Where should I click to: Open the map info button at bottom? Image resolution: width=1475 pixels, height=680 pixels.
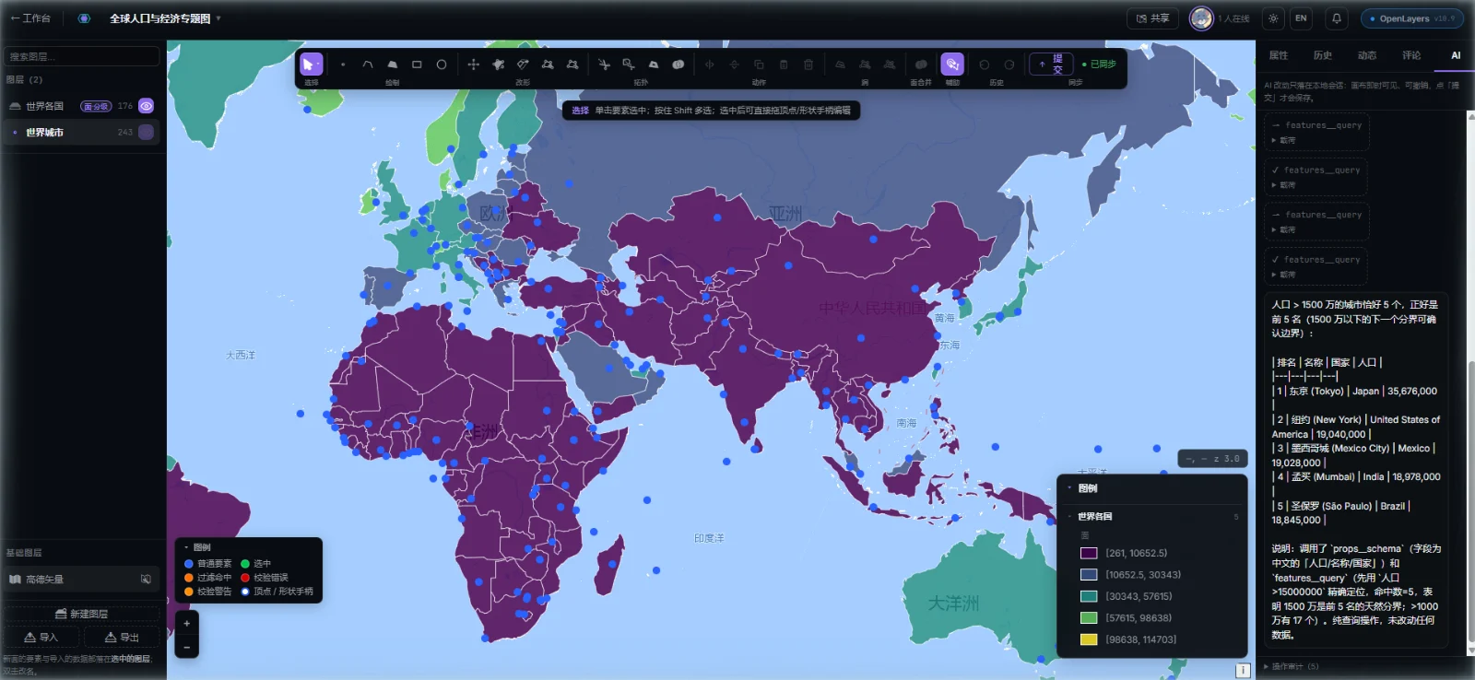click(1243, 670)
